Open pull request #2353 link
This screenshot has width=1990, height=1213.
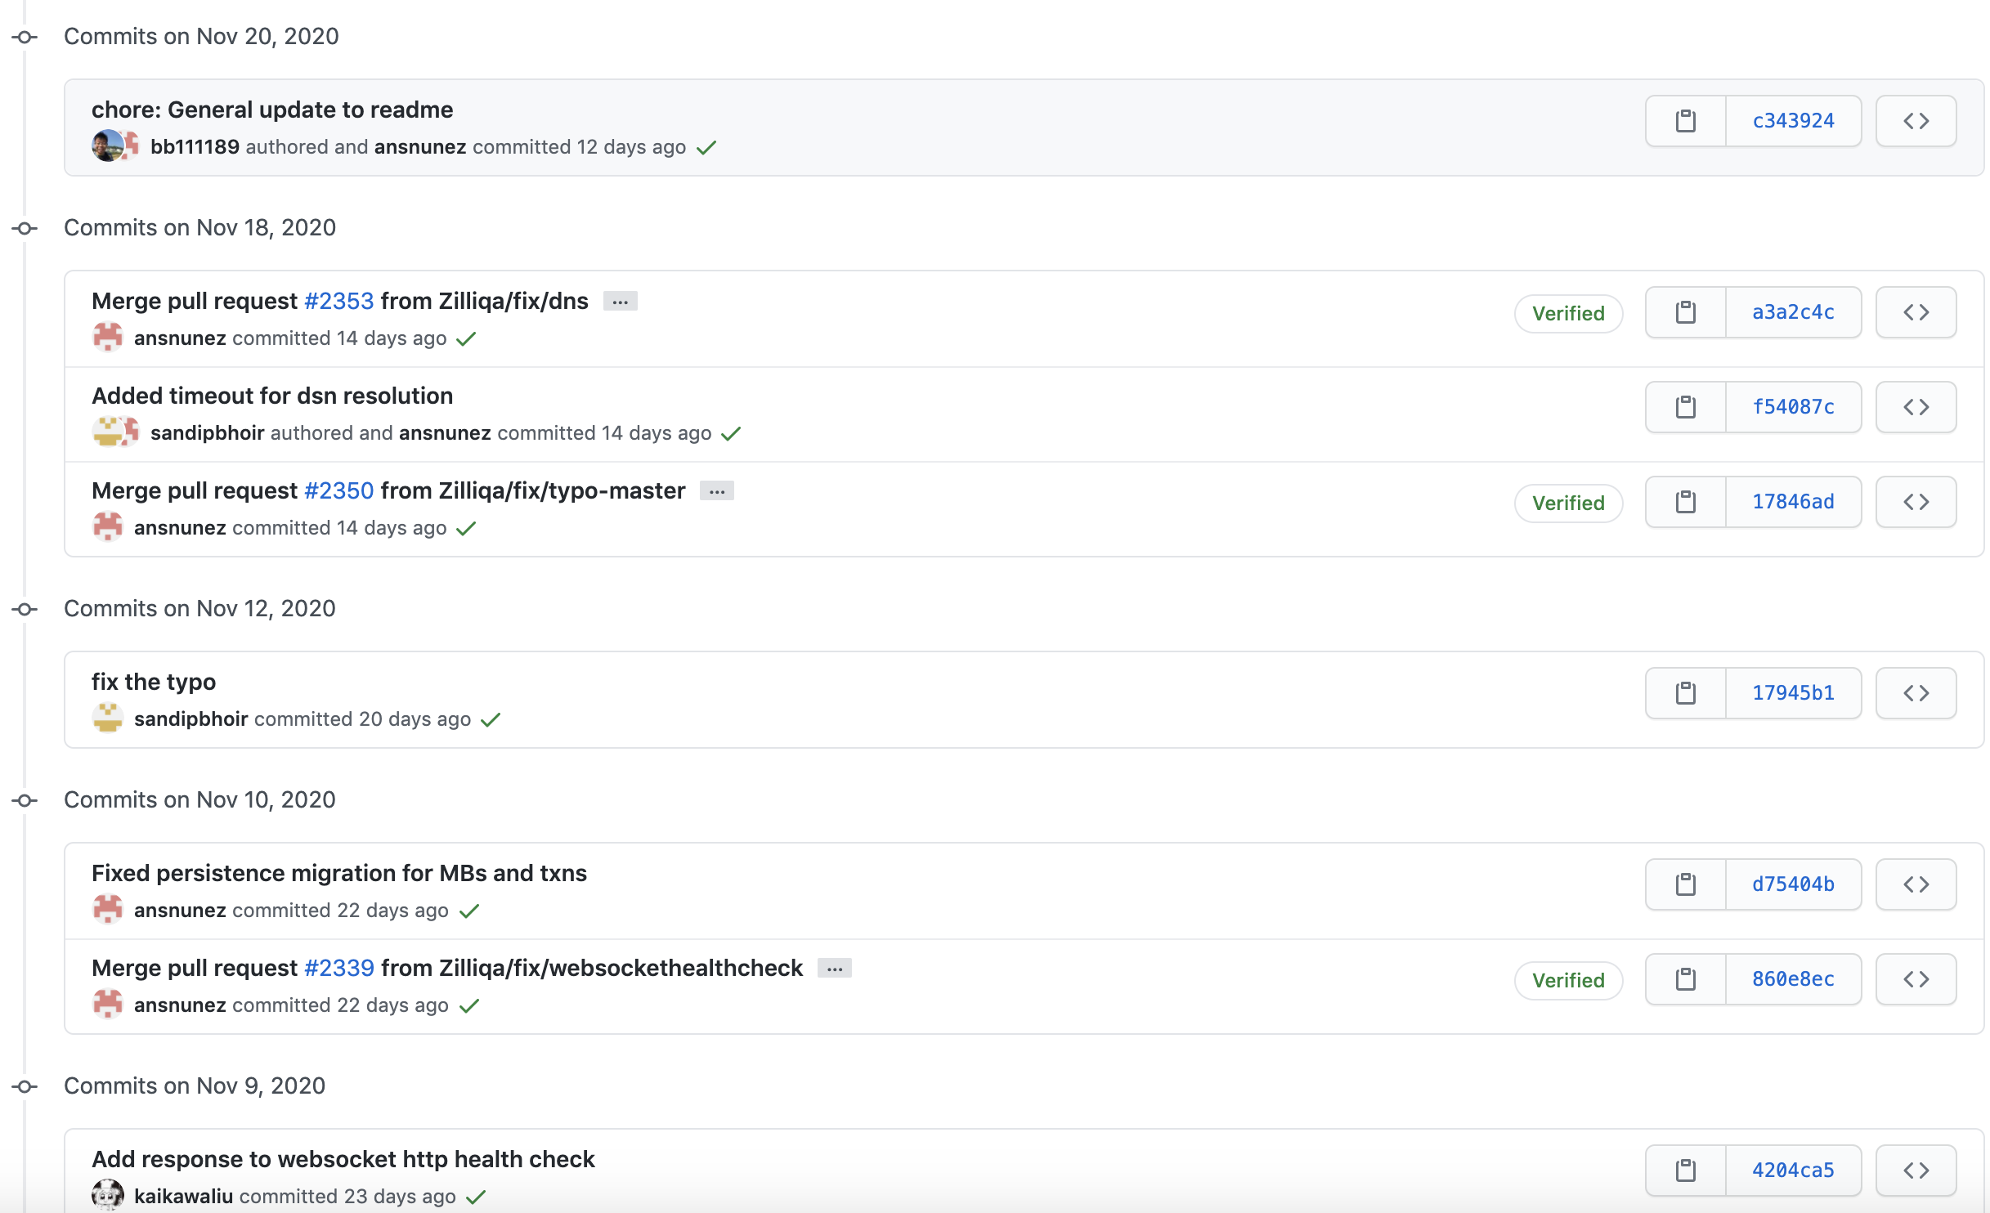click(338, 302)
